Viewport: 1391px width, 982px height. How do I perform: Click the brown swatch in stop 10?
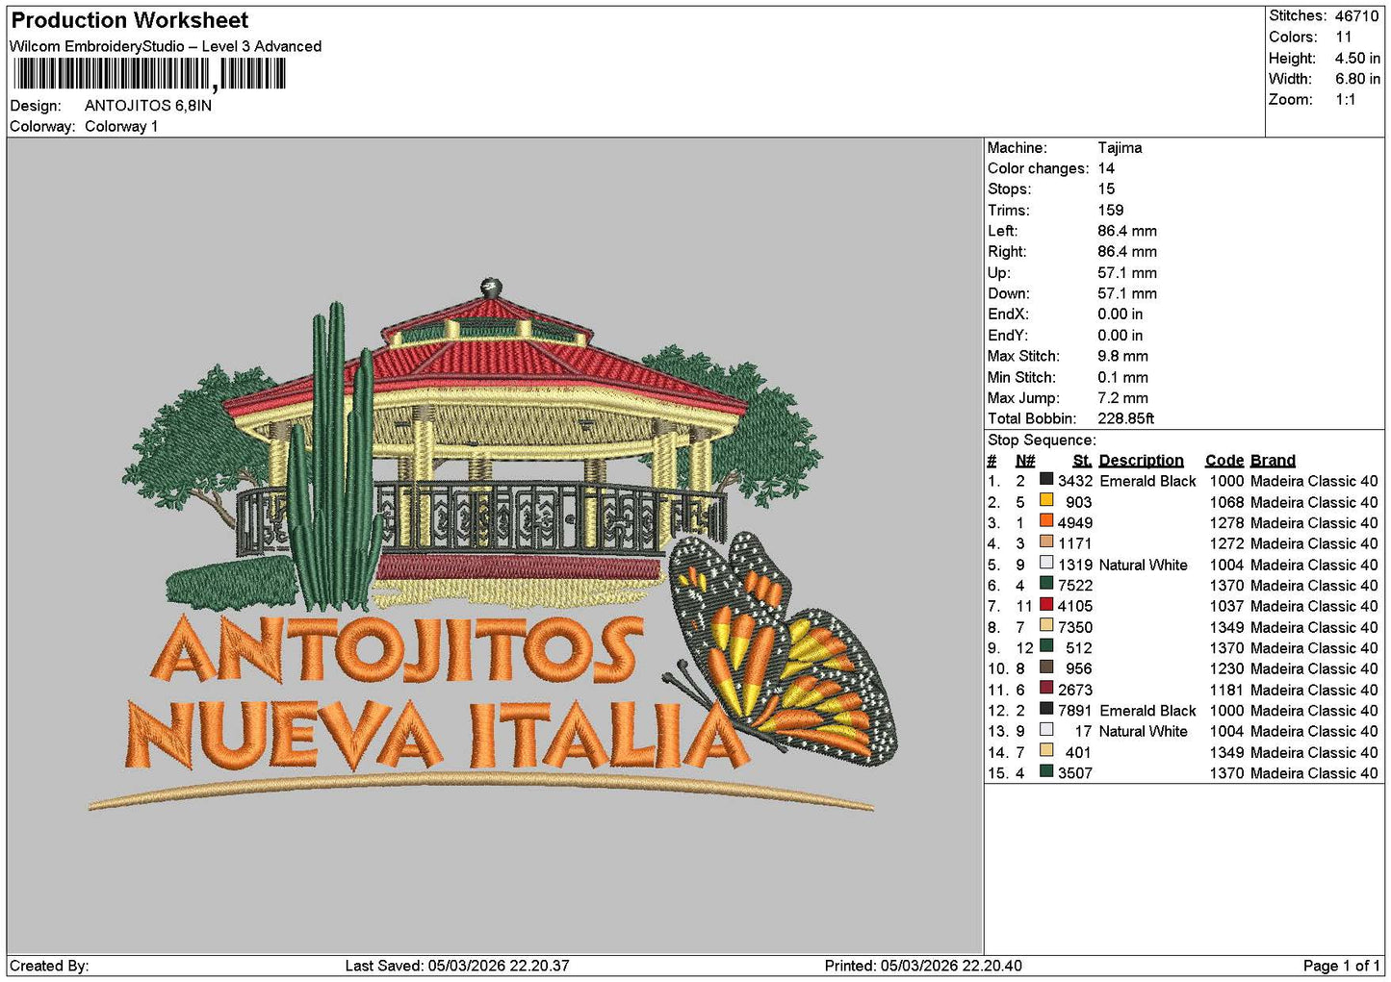(x=1046, y=667)
